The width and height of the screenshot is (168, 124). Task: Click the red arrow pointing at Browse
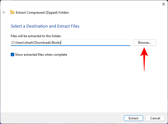(144, 59)
